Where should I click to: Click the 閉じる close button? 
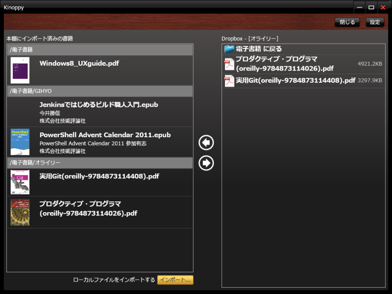pyautogui.click(x=347, y=22)
